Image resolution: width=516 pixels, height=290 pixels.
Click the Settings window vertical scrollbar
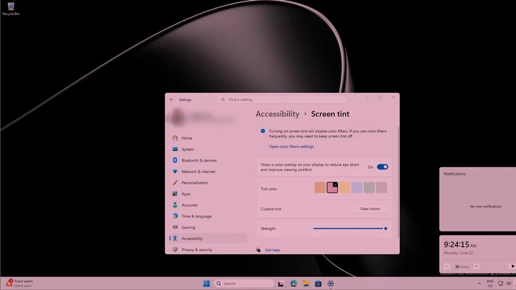pos(399,182)
